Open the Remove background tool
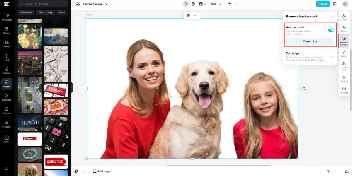This screenshot has width=352, height=176. (x=344, y=41)
